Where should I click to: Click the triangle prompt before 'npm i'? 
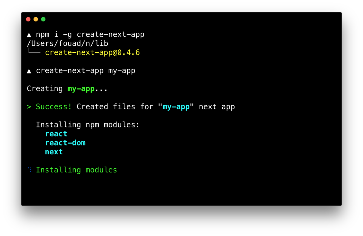coord(29,35)
